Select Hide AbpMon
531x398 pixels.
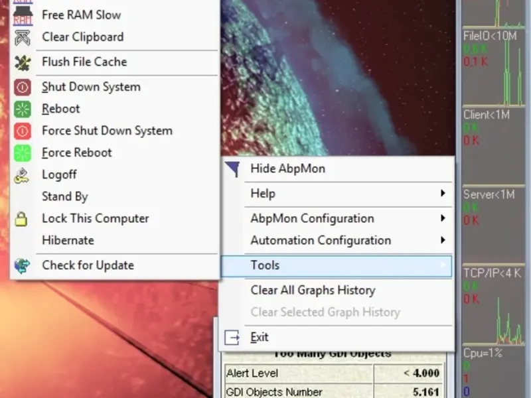(x=337, y=168)
